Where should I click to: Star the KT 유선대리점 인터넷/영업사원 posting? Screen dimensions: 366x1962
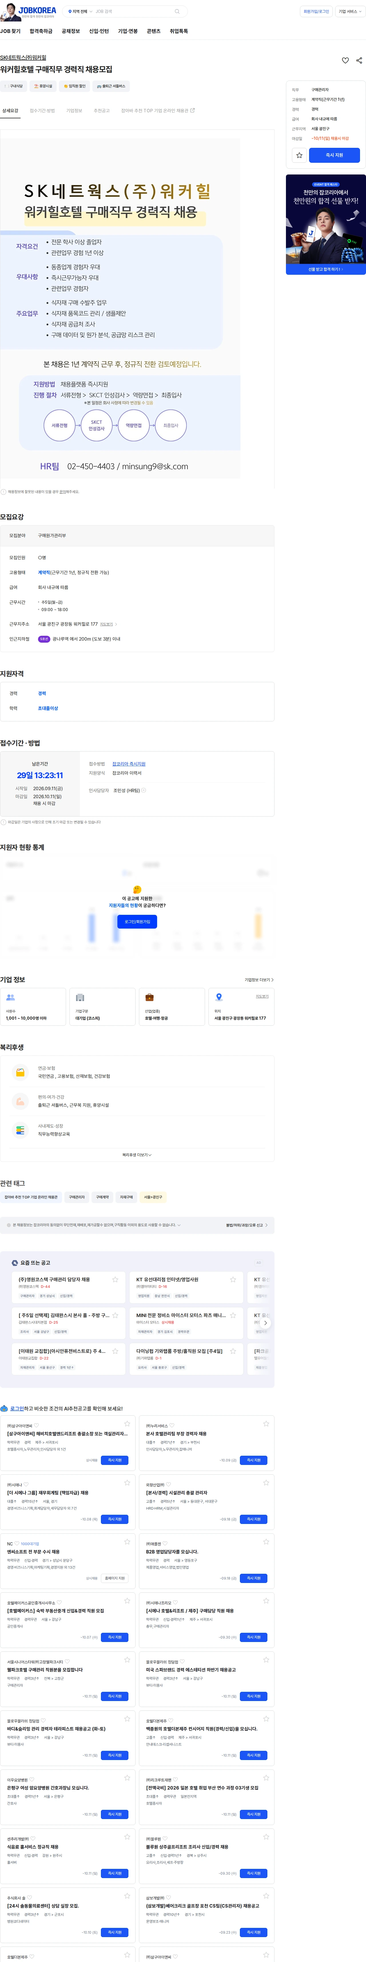point(233,1280)
